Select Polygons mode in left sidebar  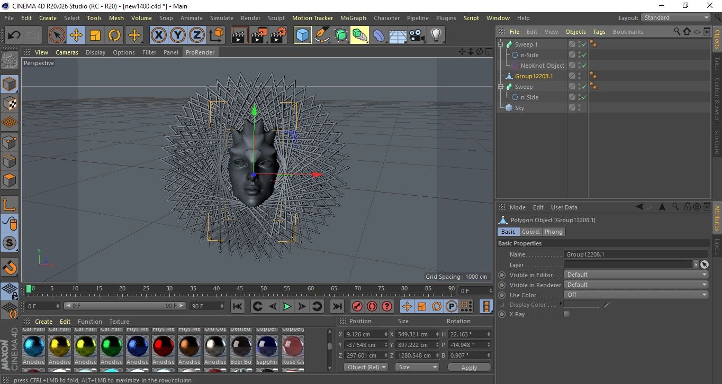[10, 180]
